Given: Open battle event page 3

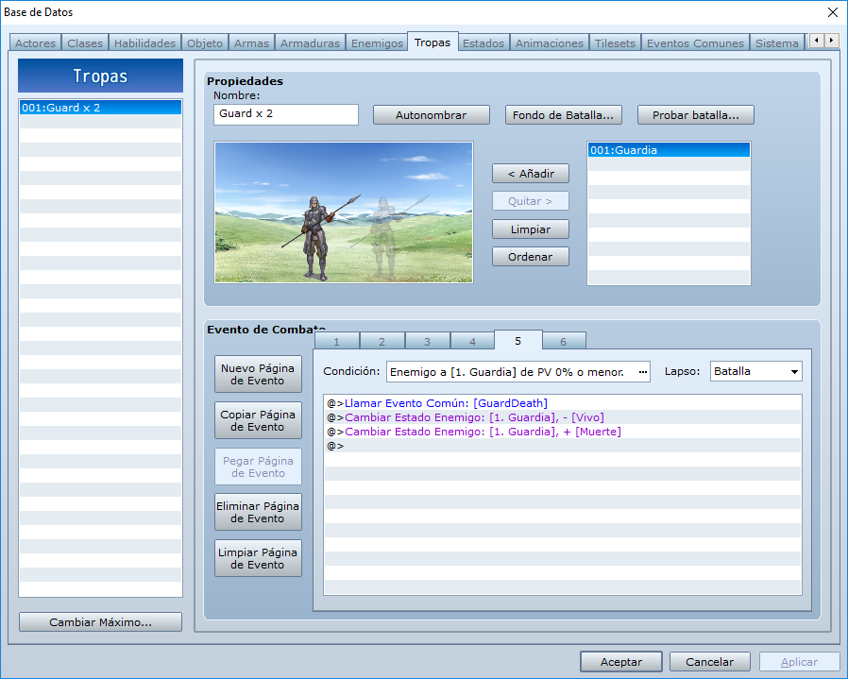Looking at the screenshot, I should tap(427, 342).
